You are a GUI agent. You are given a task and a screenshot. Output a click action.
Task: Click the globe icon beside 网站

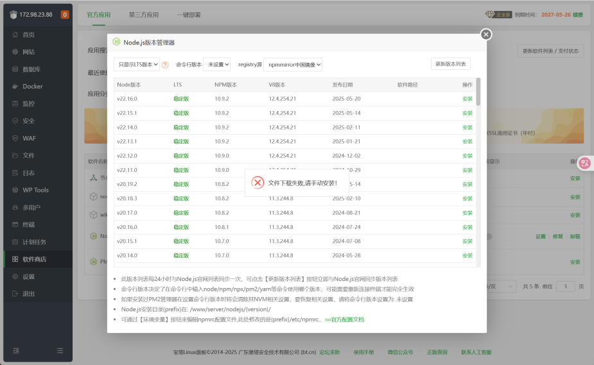(15, 52)
